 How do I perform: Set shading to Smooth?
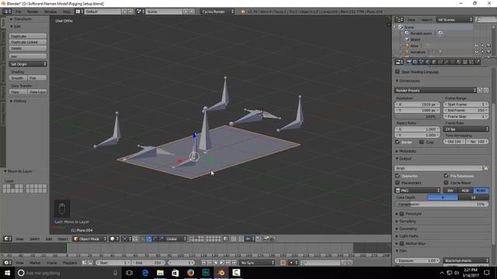(18, 77)
